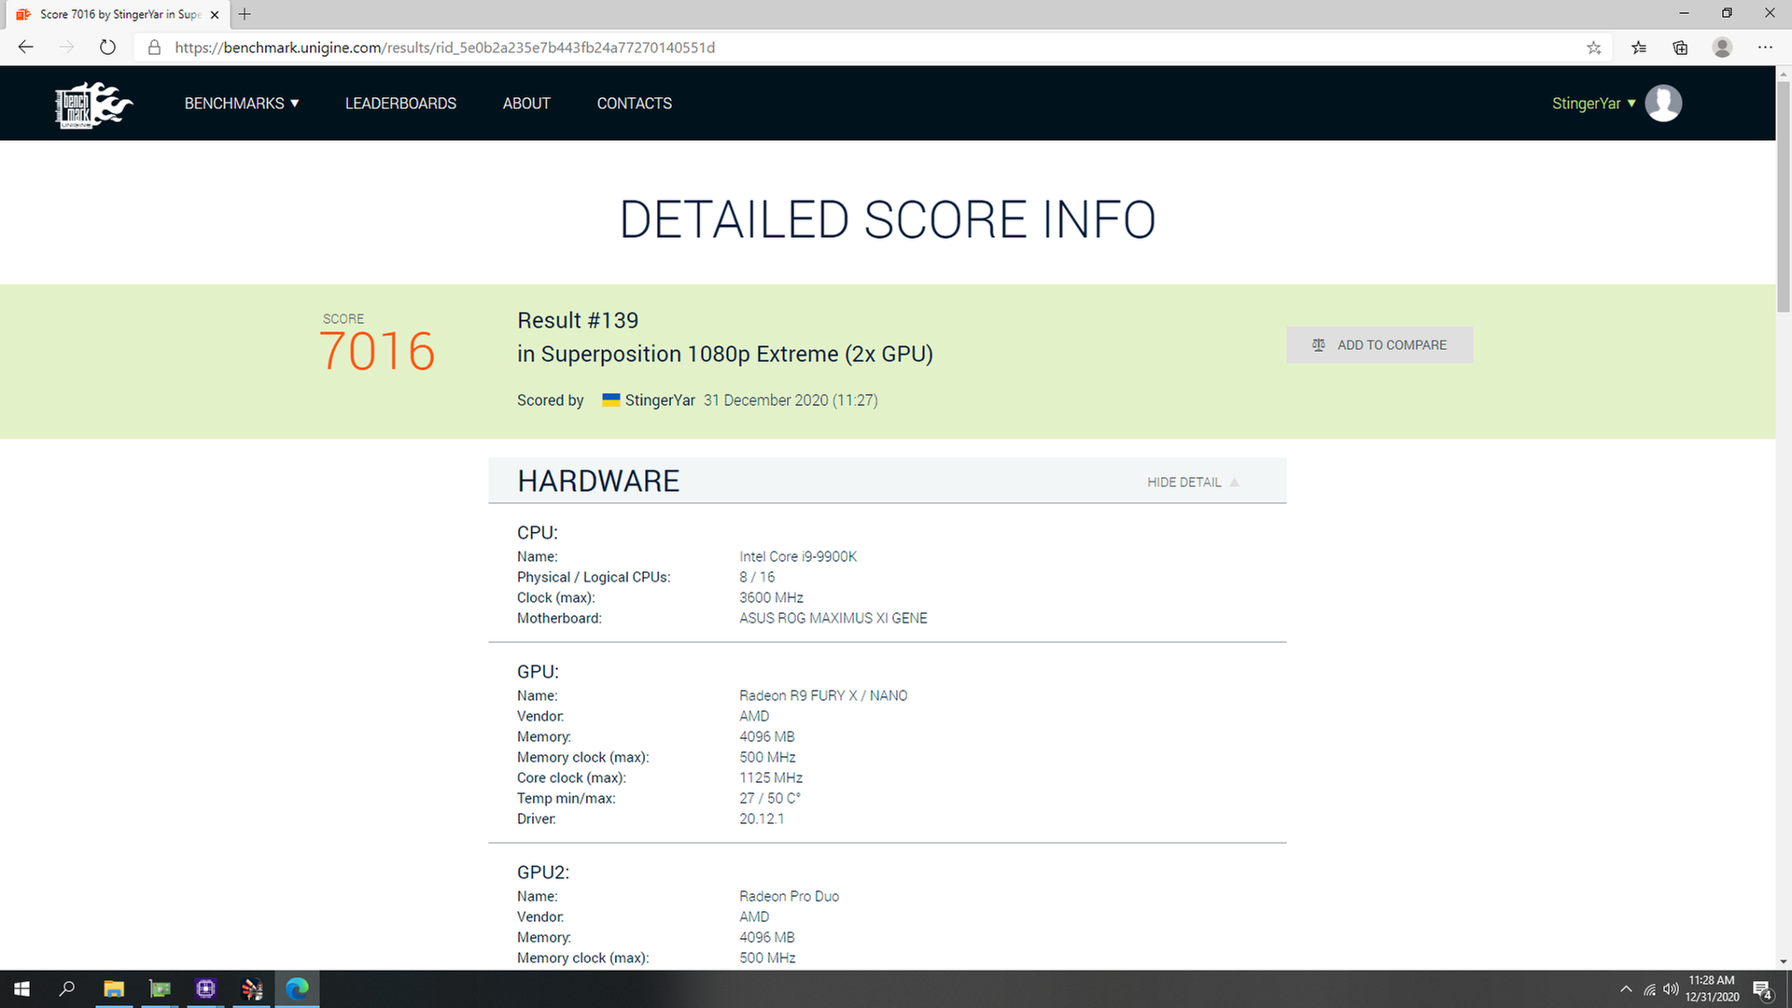Open Edge Settings and more menu

click(x=1764, y=48)
